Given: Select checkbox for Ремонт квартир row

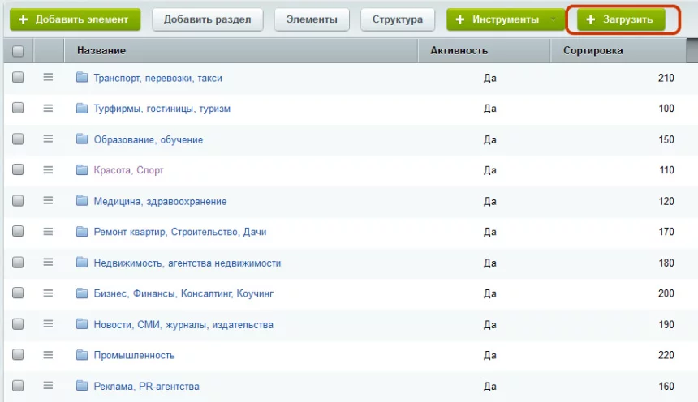Looking at the screenshot, I should 18,232.
